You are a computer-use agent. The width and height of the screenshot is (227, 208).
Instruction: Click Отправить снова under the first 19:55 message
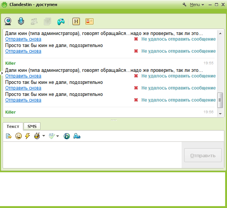[23, 76]
